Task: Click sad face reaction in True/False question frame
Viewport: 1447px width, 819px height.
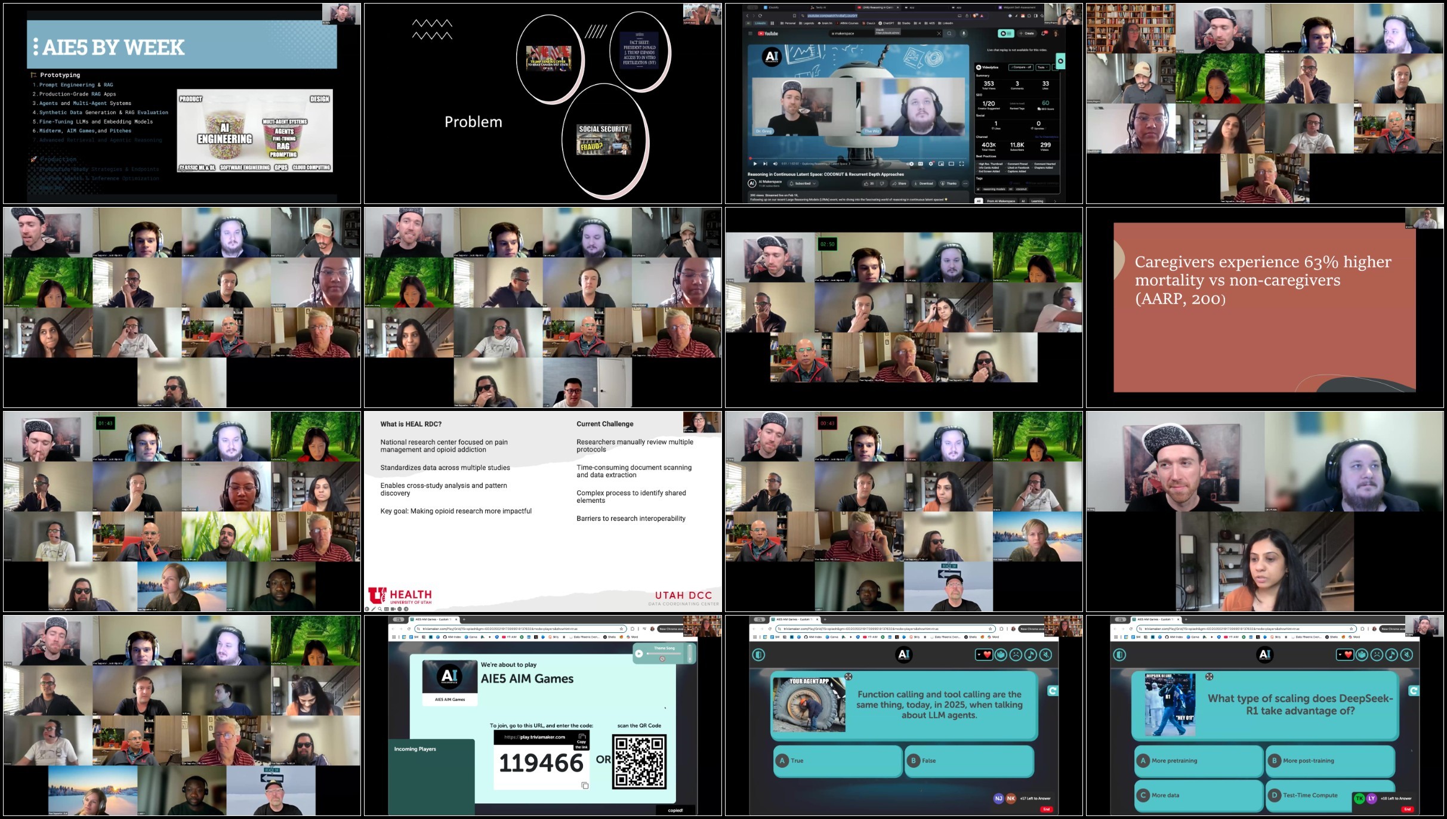Action: (1016, 654)
